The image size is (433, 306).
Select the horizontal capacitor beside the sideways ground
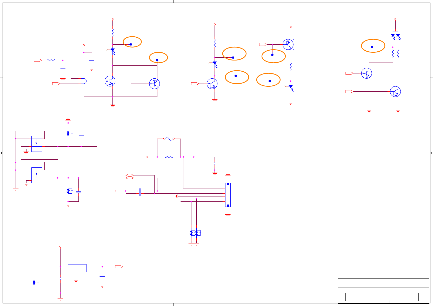[x=140, y=192]
